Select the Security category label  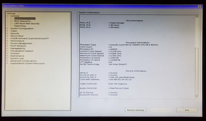tap(15, 33)
